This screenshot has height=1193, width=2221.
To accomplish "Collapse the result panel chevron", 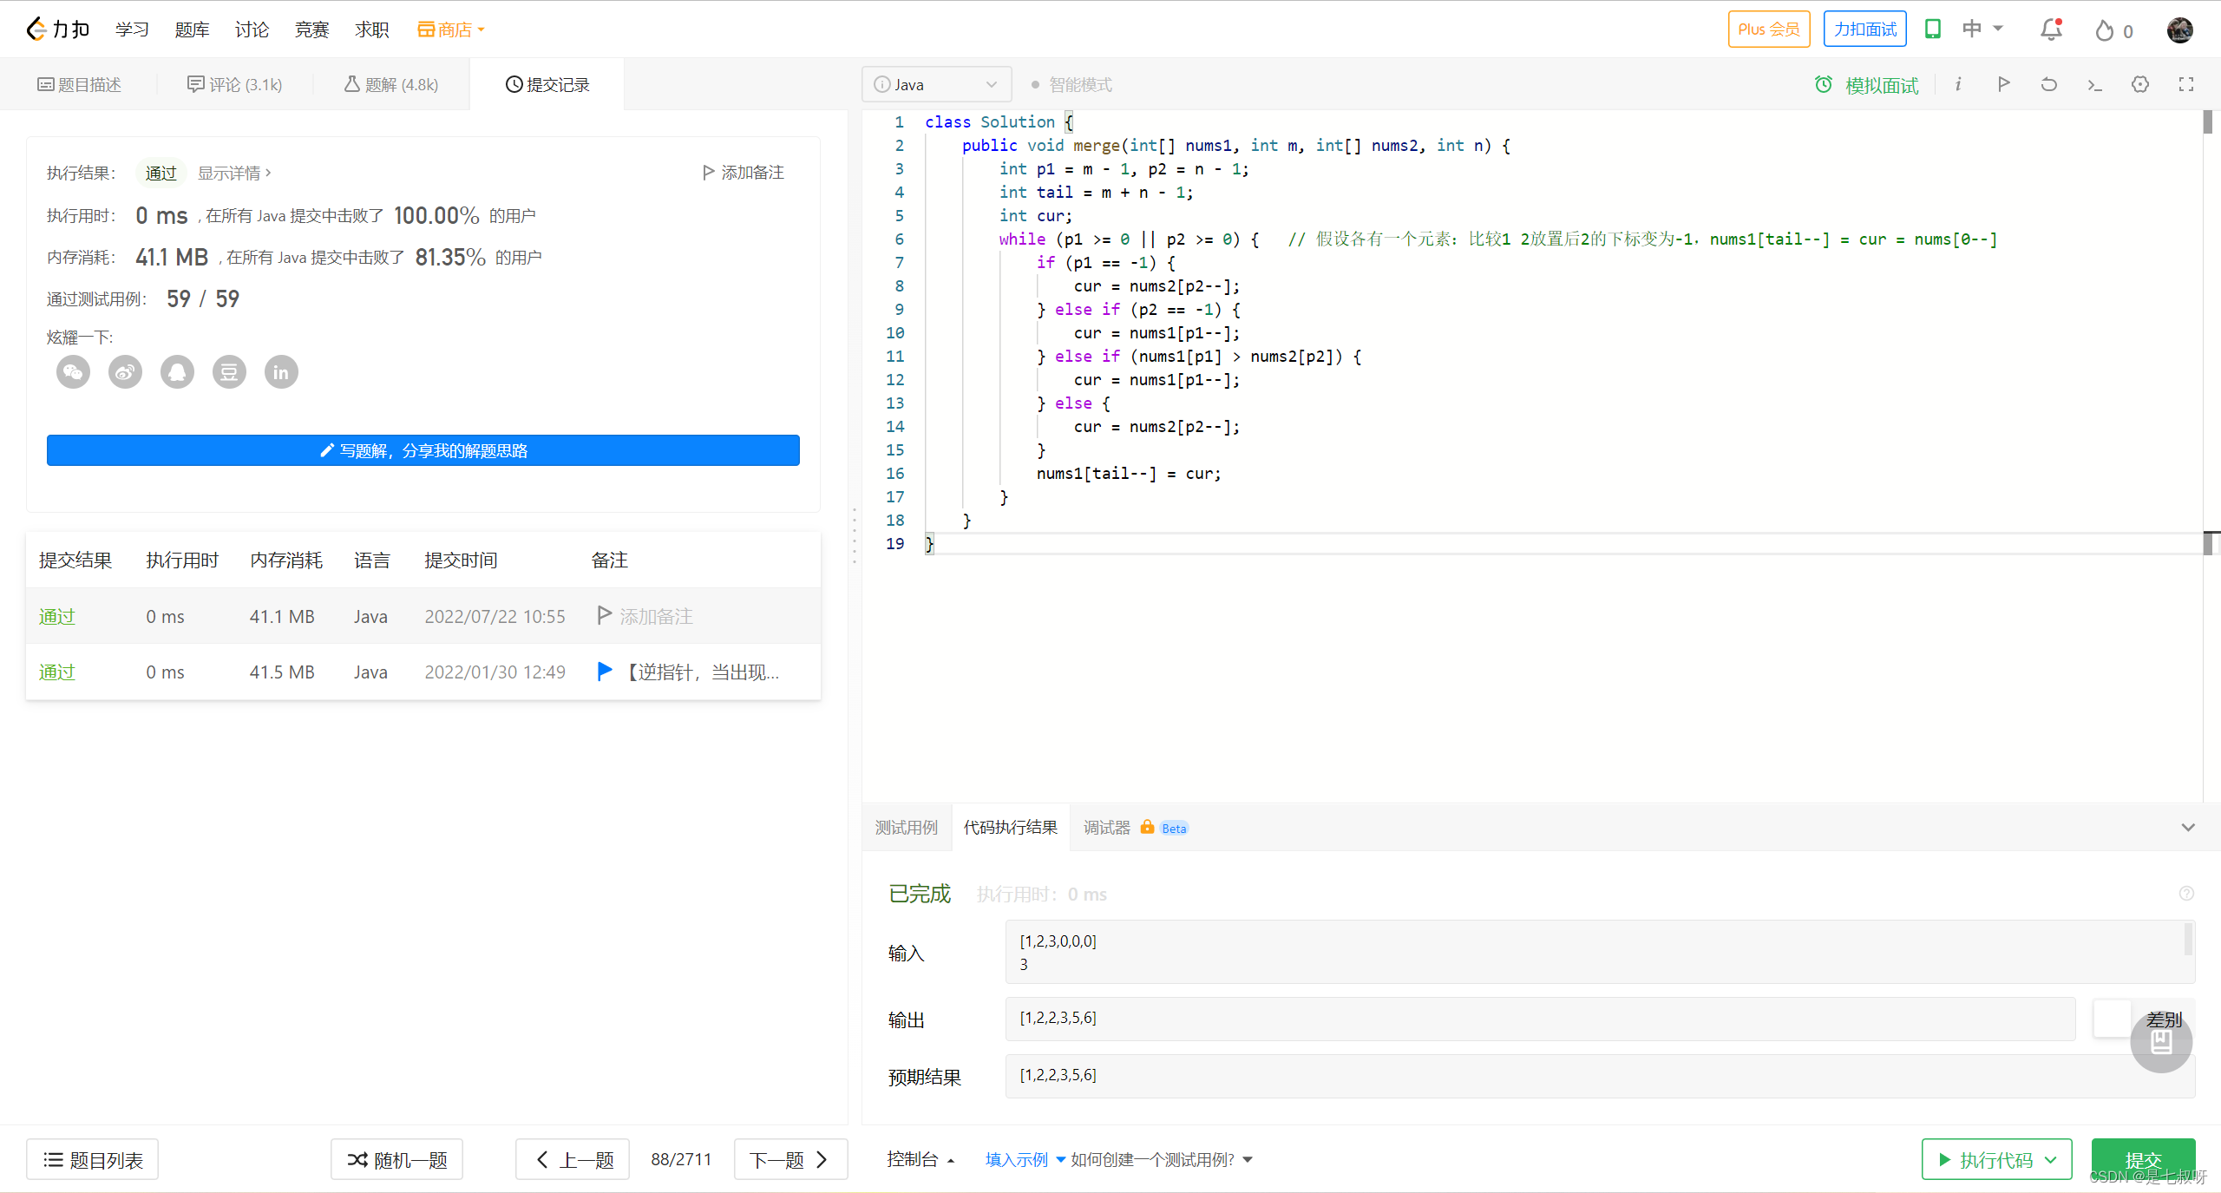I will coord(2187,828).
